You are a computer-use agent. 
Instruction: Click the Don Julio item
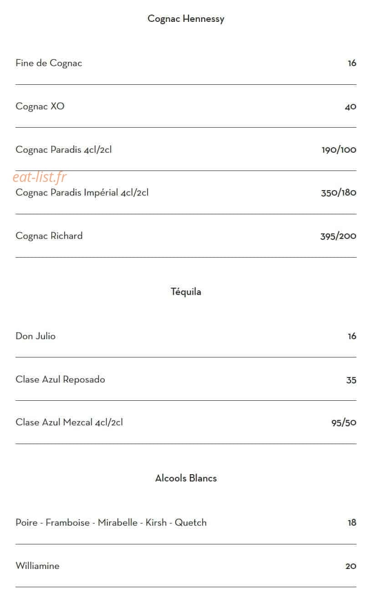coord(36,336)
